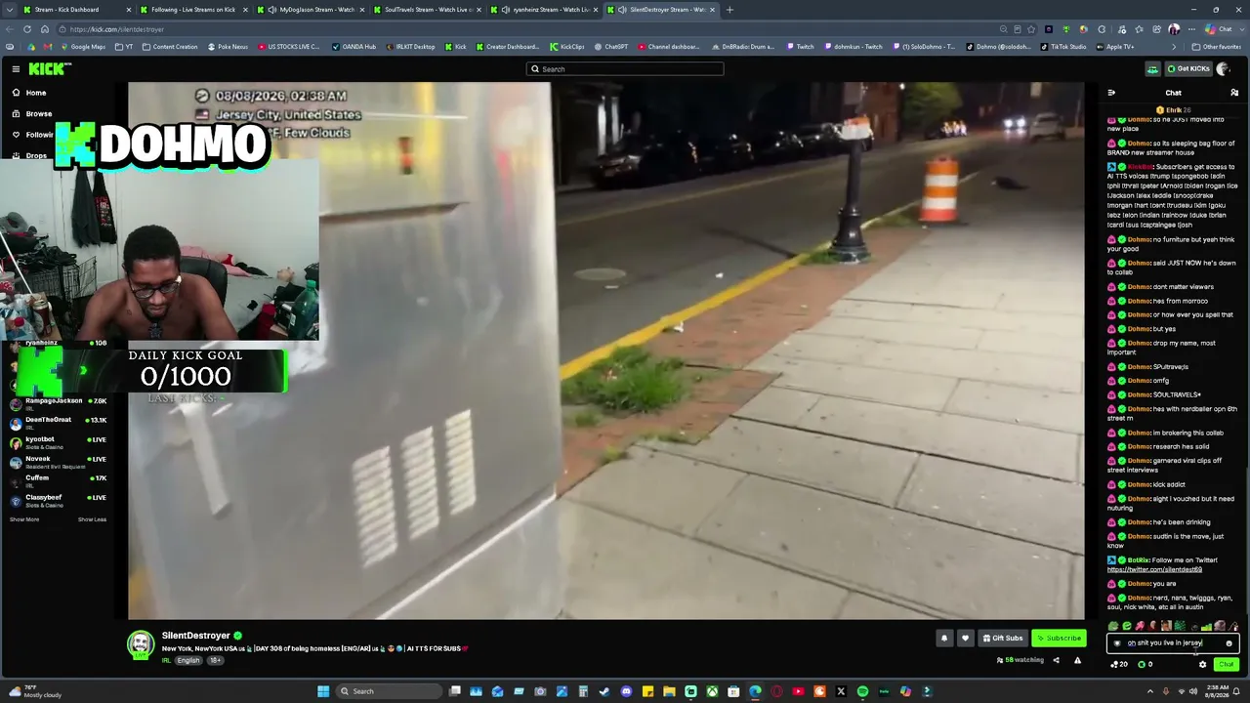The height and width of the screenshot is (703, 1250).
Task: Open DeenTheGreat channel in sidebar
Action: tap(59, 422)
